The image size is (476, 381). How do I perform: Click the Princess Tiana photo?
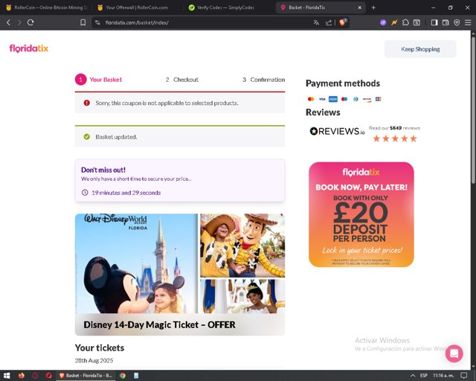click(242, 296)
